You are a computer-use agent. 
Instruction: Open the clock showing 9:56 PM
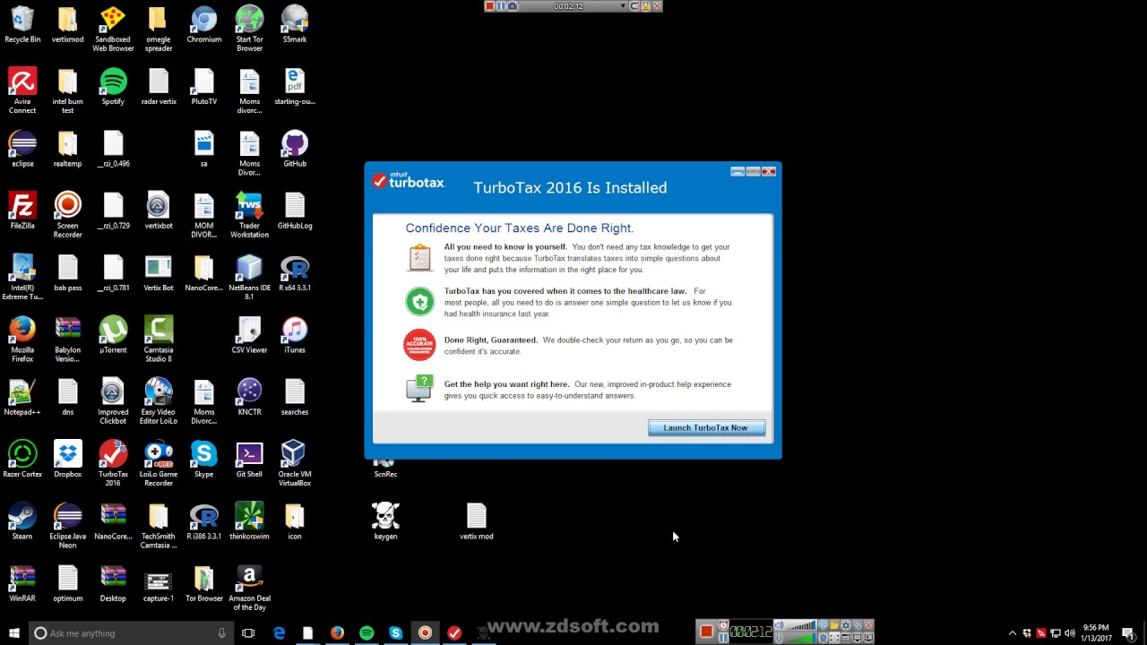pos(1096,633)
